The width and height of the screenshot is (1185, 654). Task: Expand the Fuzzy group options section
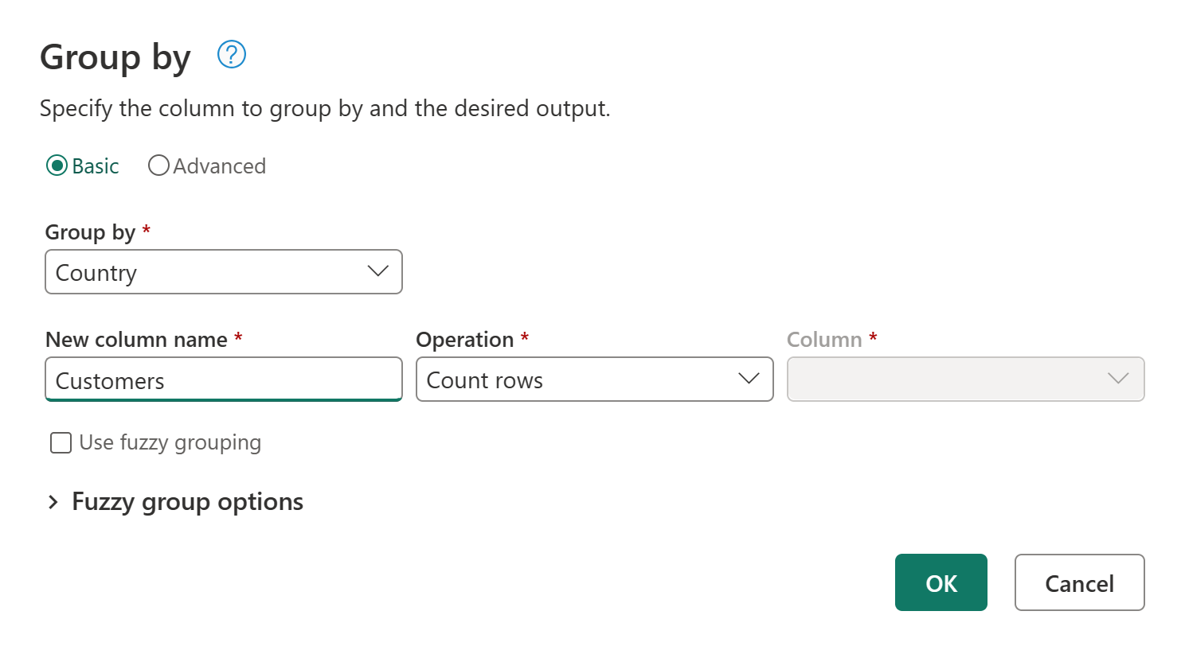tap(186, 501)
